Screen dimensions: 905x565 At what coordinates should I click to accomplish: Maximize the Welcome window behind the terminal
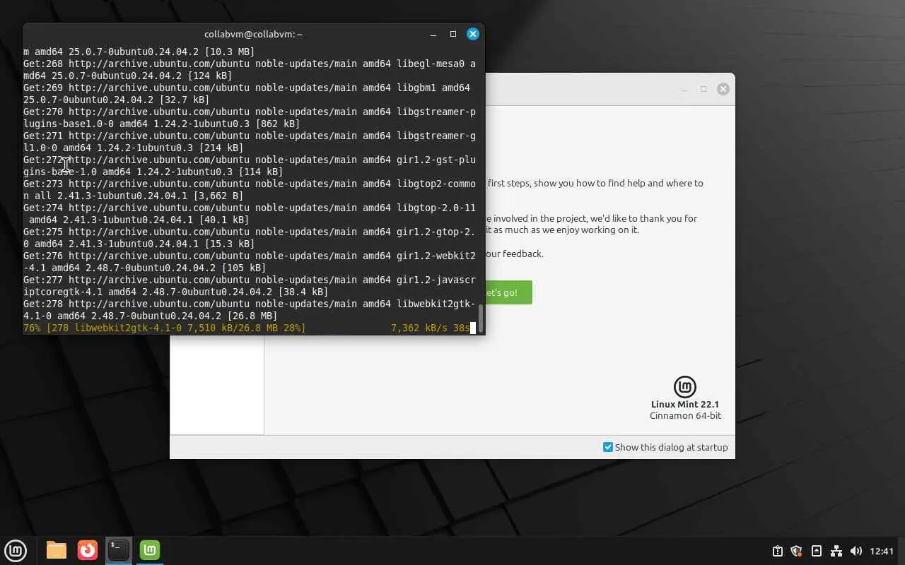click(x=703, y=89)
